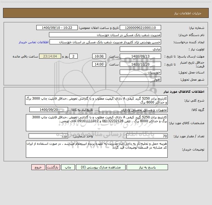Click the توضیحات خریدار label
This screenshot has width=212, height=205.
193,149
